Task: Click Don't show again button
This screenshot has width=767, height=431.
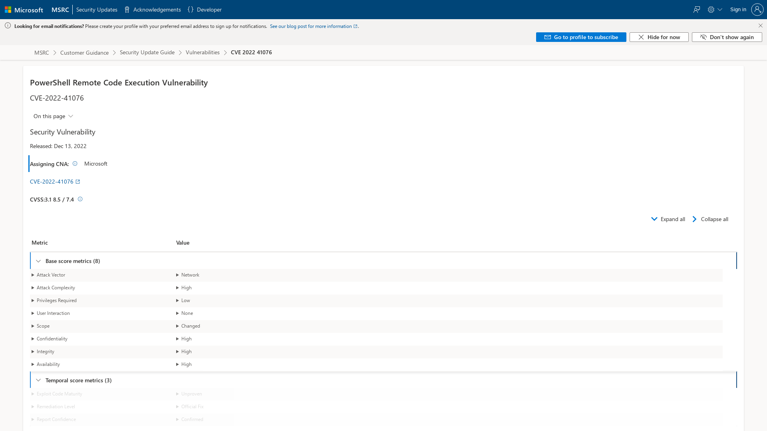Action: [x=727, y=37]
